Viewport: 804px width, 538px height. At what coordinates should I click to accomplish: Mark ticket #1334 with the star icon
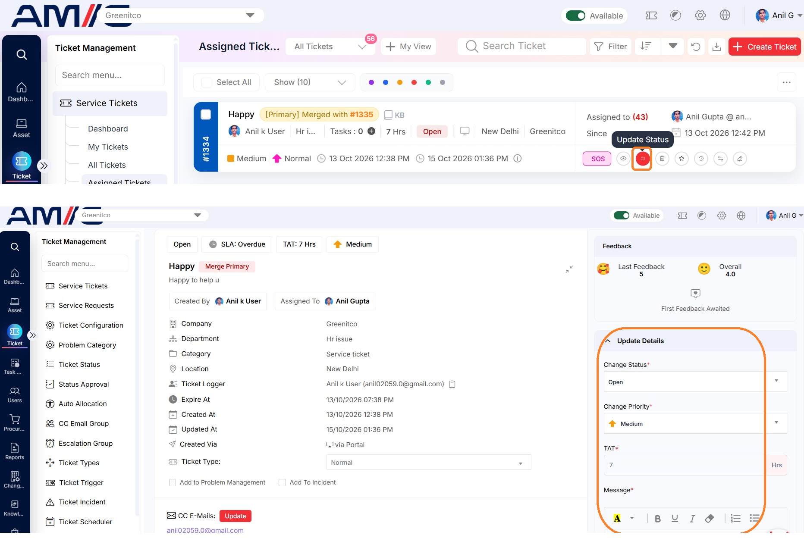(x=682, y=159)
